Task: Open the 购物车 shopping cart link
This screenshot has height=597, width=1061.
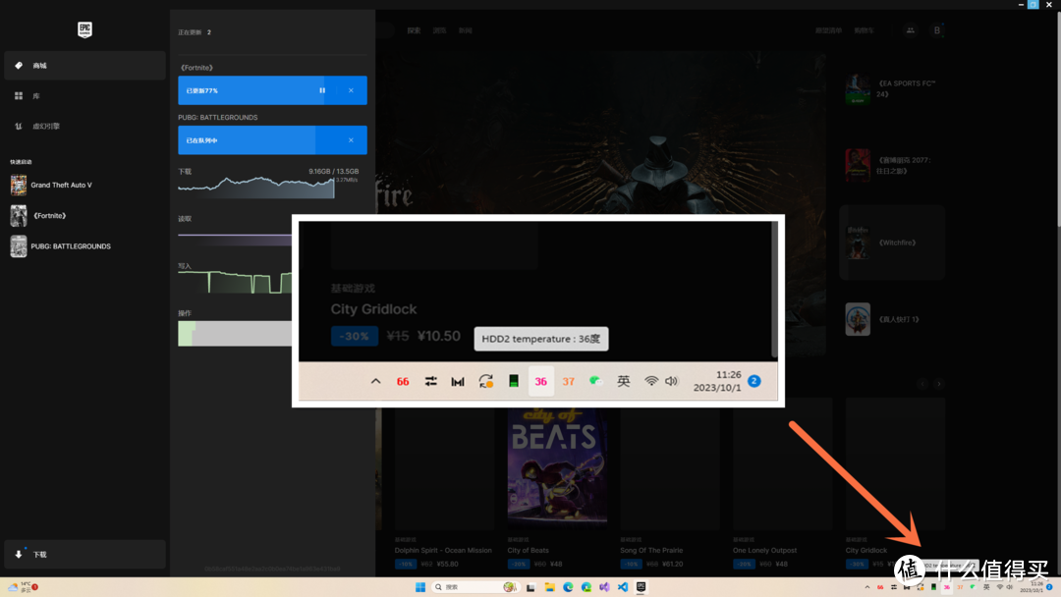Action: 865,30
